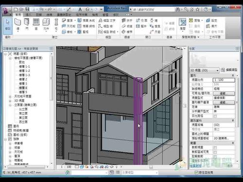The height and width of the screenshot is (182, 243).
Task: Click the Open folder icon in quick access toolbar
Action: [x=21, y=9]
